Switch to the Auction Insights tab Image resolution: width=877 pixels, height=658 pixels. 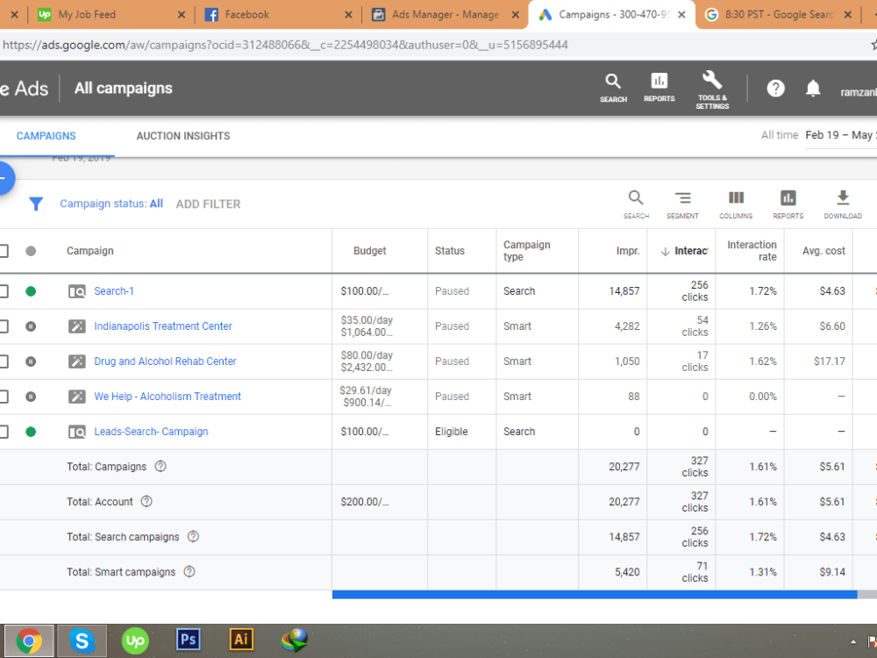183,136
